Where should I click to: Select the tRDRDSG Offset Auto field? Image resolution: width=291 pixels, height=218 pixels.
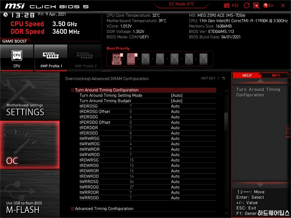click(175, 112)
